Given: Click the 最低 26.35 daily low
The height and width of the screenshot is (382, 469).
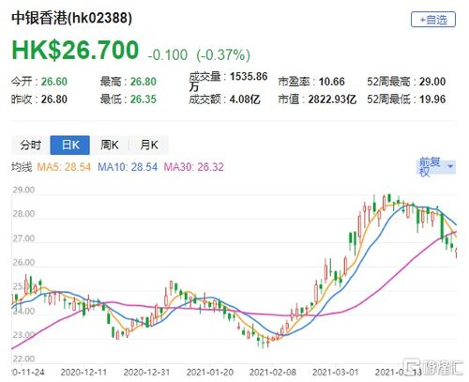Looking at the screenshot, I should click(x=129, y=99).
